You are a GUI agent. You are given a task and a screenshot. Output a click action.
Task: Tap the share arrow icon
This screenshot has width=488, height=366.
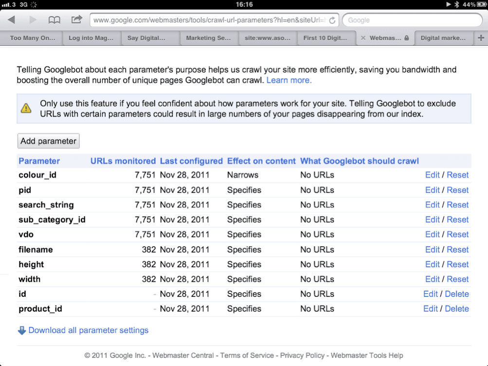pyautogui.click(x=77, y=20)
